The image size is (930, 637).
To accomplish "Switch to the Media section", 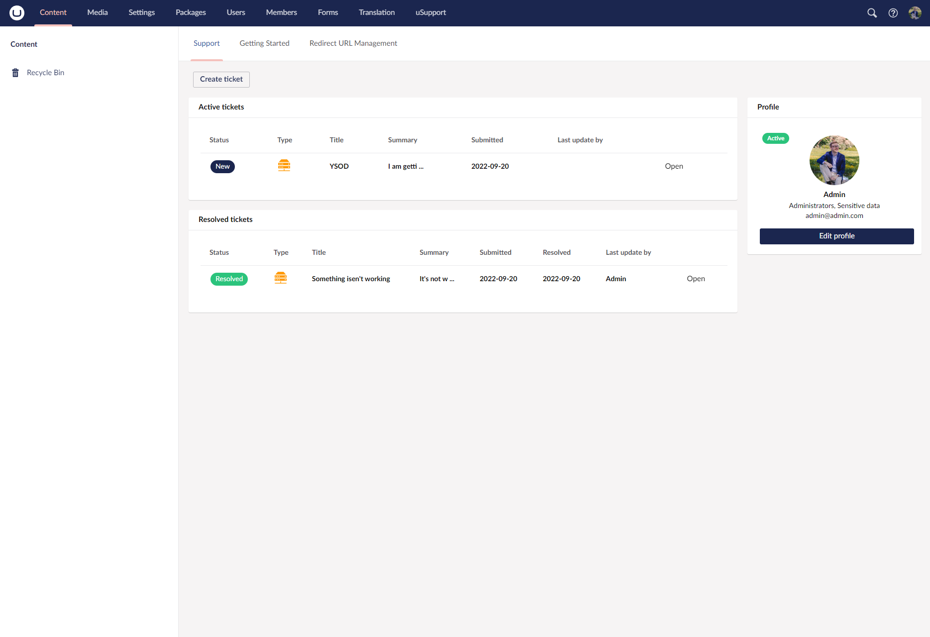I will 98,13.
